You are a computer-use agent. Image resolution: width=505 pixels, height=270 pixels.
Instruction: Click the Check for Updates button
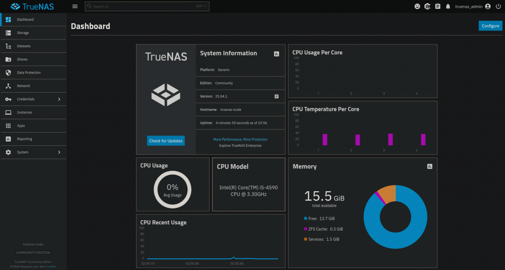(166, 141)
